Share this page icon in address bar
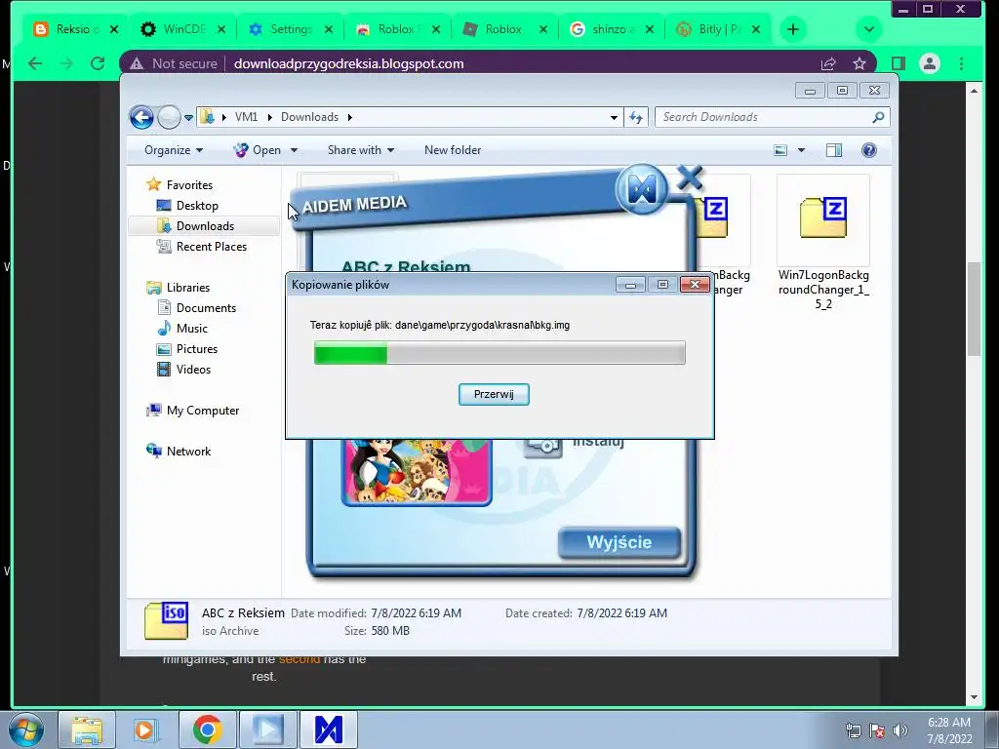999x749 pixels. click(828, 63)
